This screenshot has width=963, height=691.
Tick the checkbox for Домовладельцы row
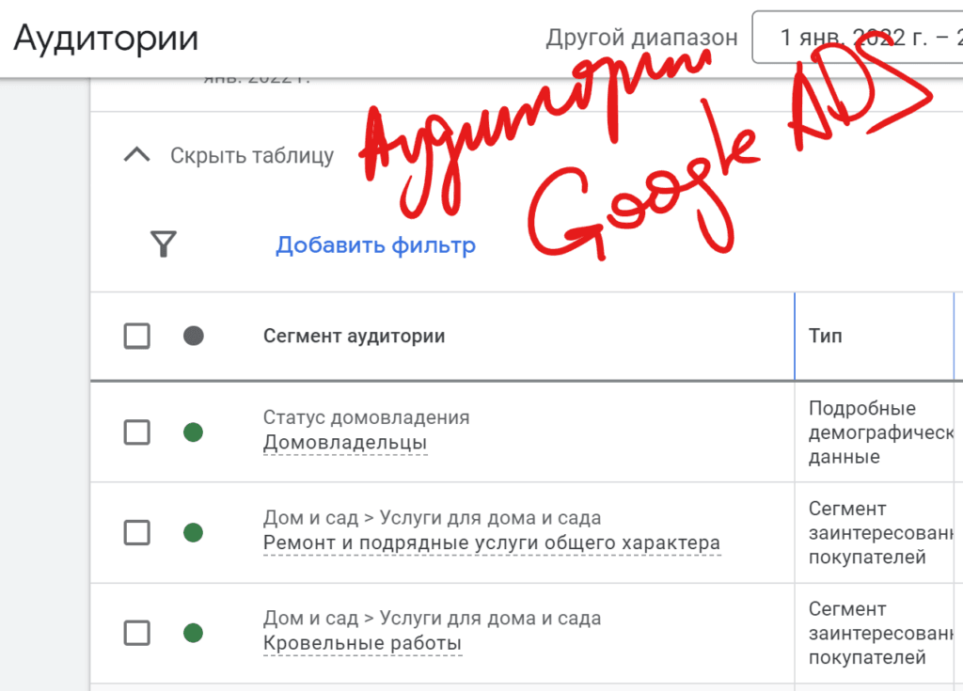137,432
